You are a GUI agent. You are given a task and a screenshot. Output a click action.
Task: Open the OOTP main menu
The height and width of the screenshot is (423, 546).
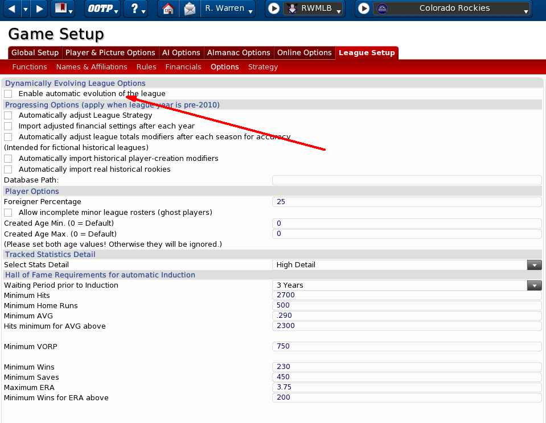[103, 9]
